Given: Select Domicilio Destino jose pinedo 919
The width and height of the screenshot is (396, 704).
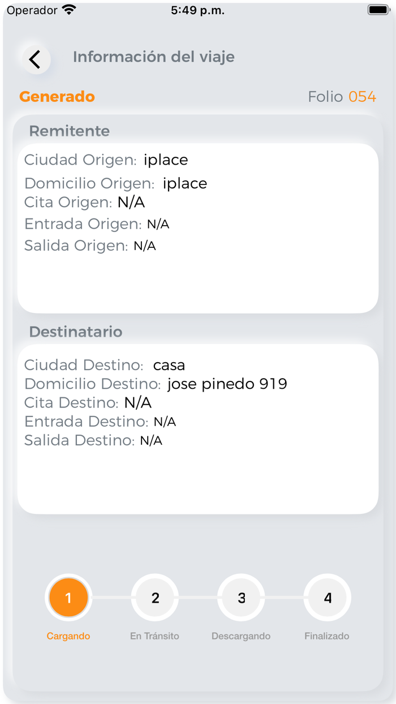Looking at the screenshot, I should (x=227, y=384).
